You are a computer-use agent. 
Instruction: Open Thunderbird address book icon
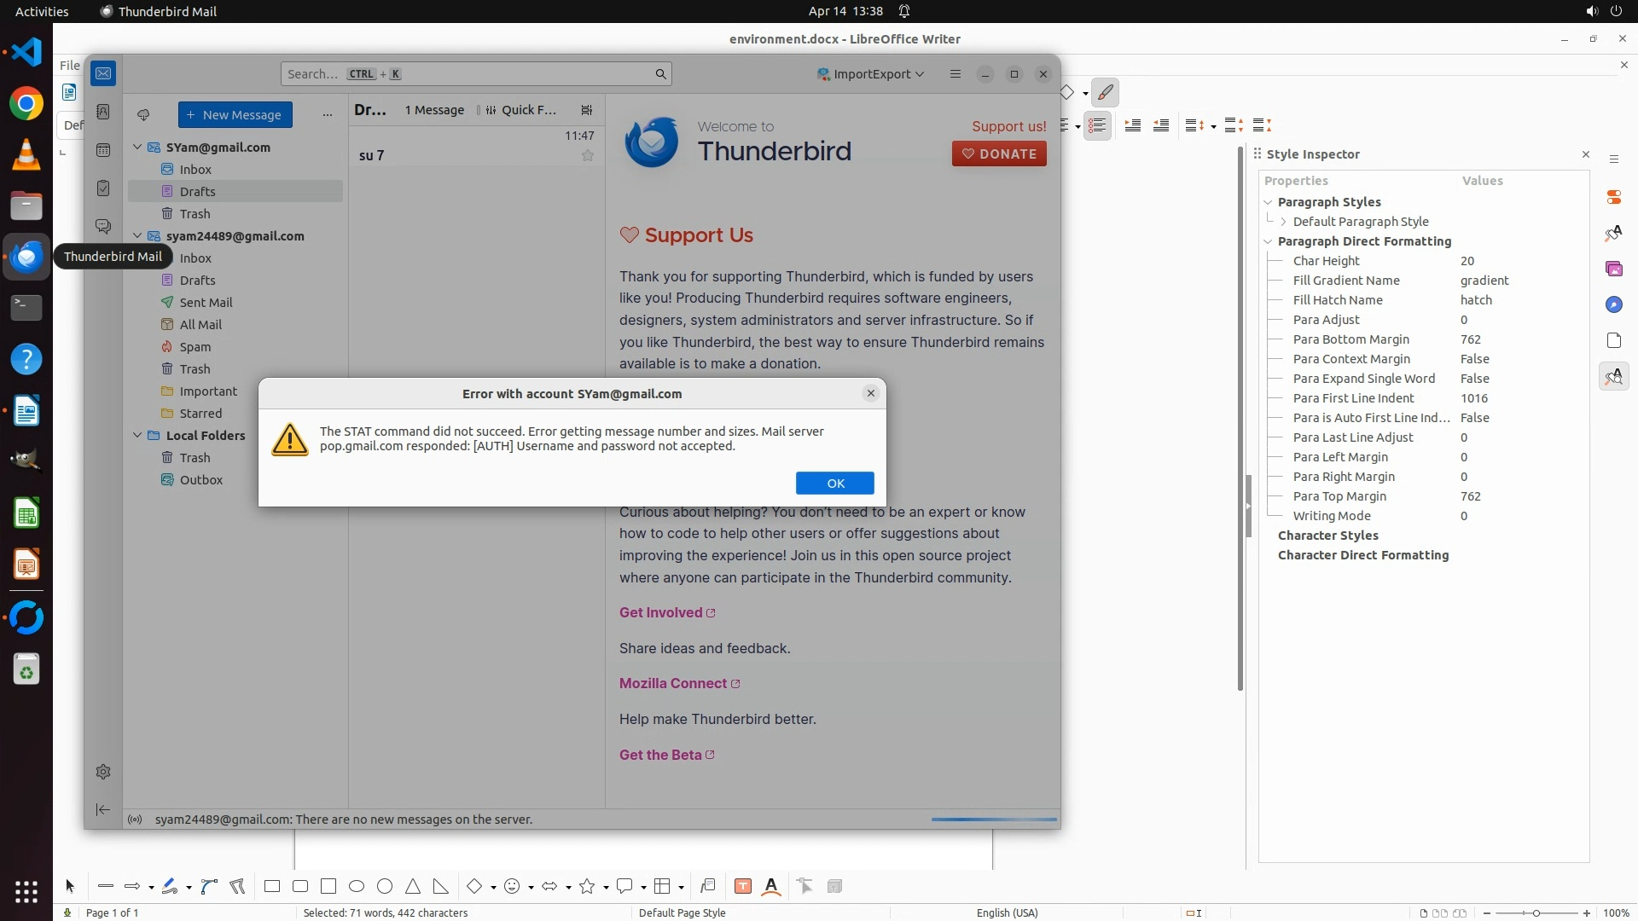point(103,112)
